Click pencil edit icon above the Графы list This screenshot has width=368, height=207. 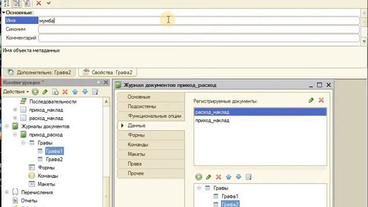pos(208,177)
